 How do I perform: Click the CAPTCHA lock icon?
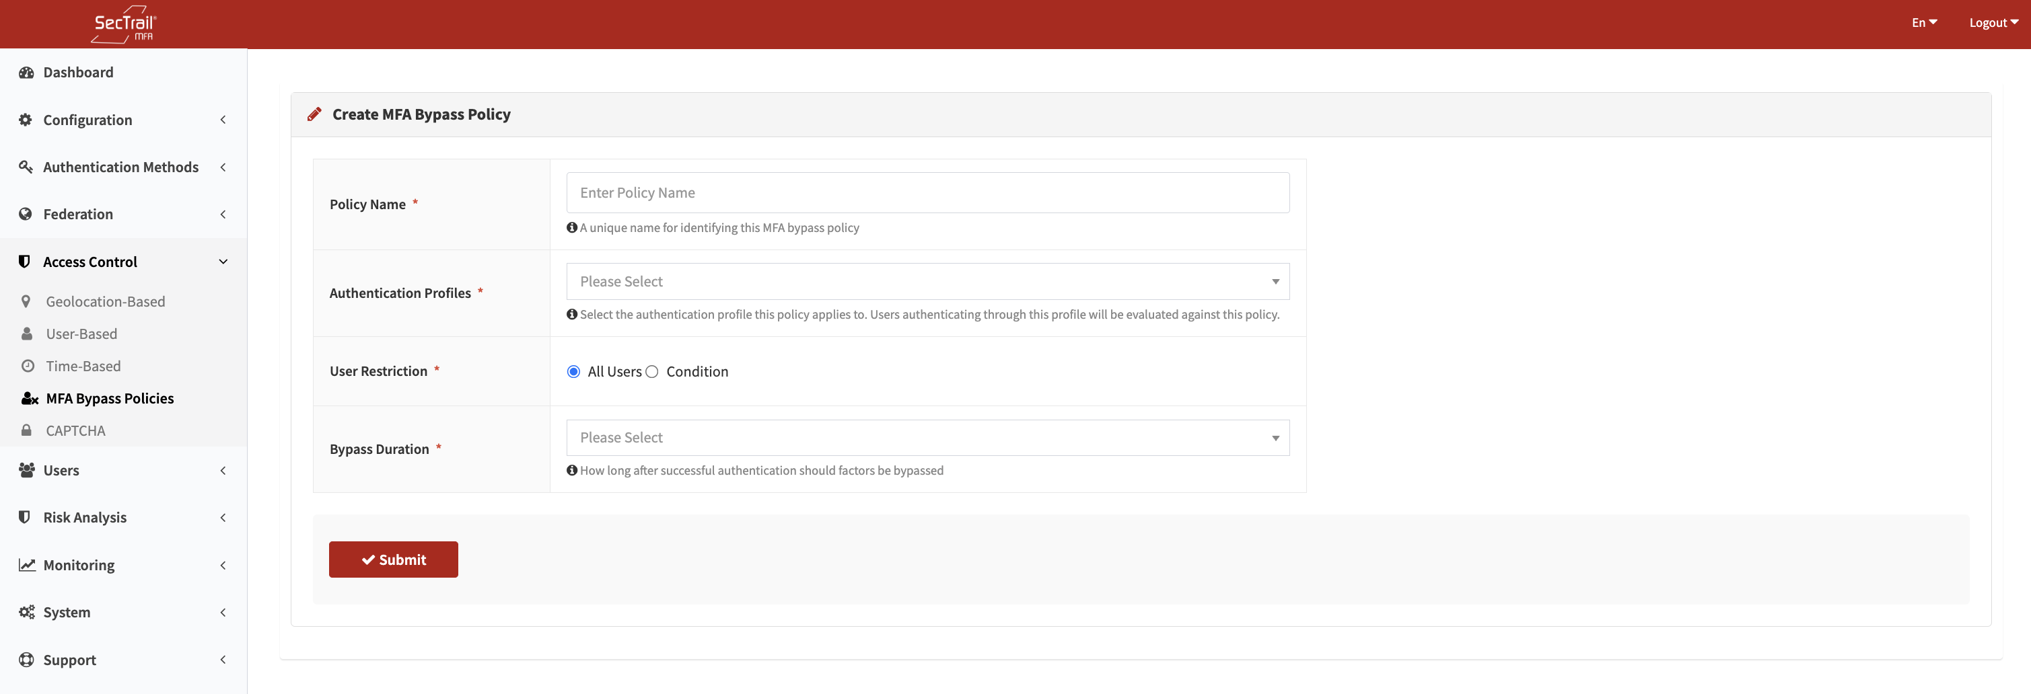coord(26,430)
